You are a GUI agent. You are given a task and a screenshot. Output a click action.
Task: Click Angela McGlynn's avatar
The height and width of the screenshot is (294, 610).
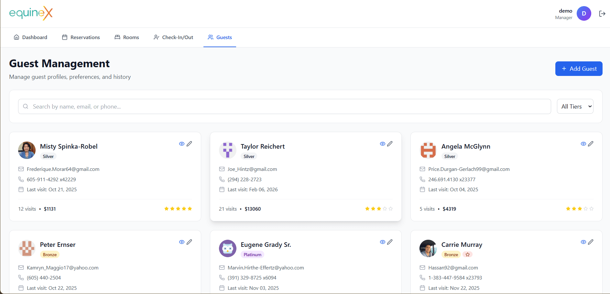pos(428,150)
